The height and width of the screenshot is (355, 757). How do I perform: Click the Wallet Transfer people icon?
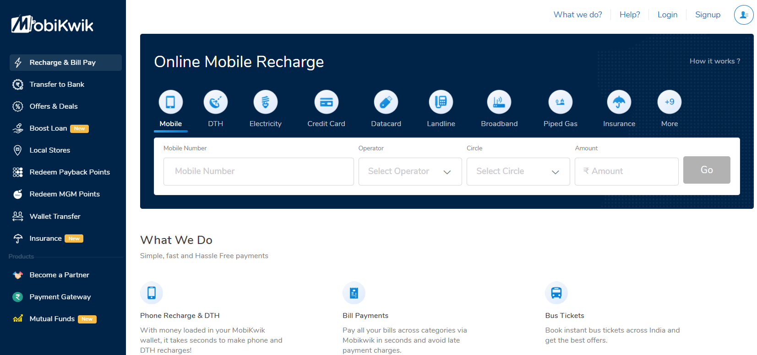pos(18,216)
